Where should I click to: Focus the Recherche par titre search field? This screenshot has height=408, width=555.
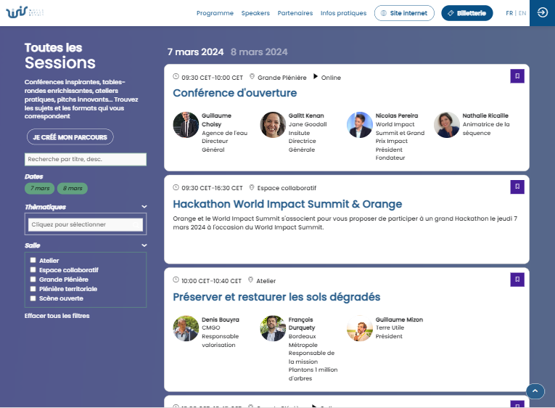pos(86,159)
